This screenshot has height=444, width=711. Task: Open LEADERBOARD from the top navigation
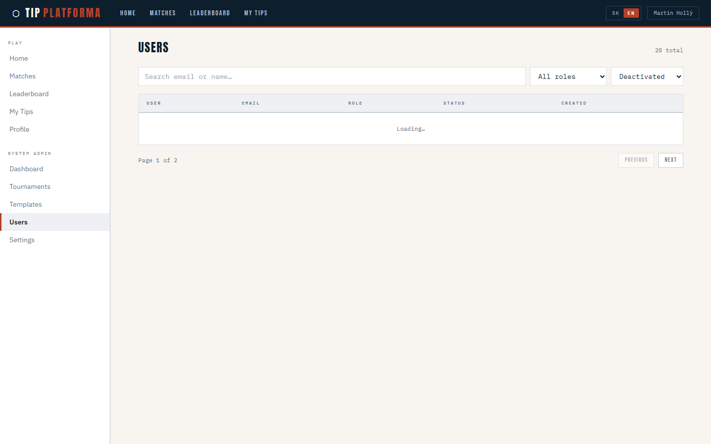(210, 13)
